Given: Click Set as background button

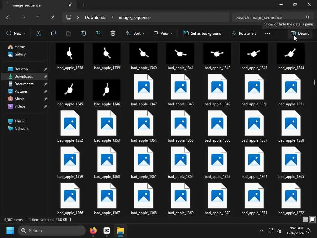Looking at the screenshot, I should pos(202,33).
